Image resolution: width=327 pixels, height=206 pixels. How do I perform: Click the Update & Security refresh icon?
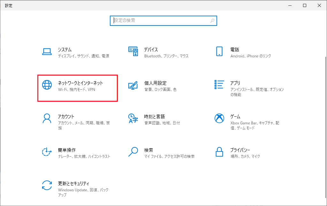pyautogui.click(x=47, y=185)
